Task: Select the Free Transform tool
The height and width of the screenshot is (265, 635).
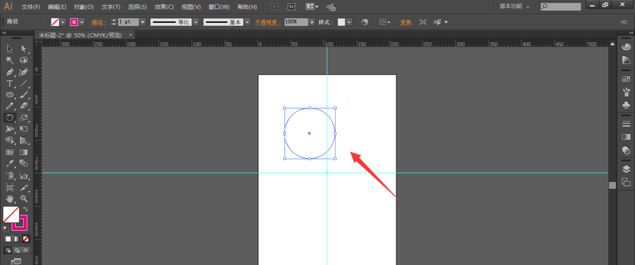Action: pos(23,129)
